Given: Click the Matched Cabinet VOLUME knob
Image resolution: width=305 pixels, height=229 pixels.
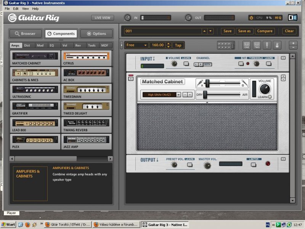Looking at the screenshot, I should point(265,89).
